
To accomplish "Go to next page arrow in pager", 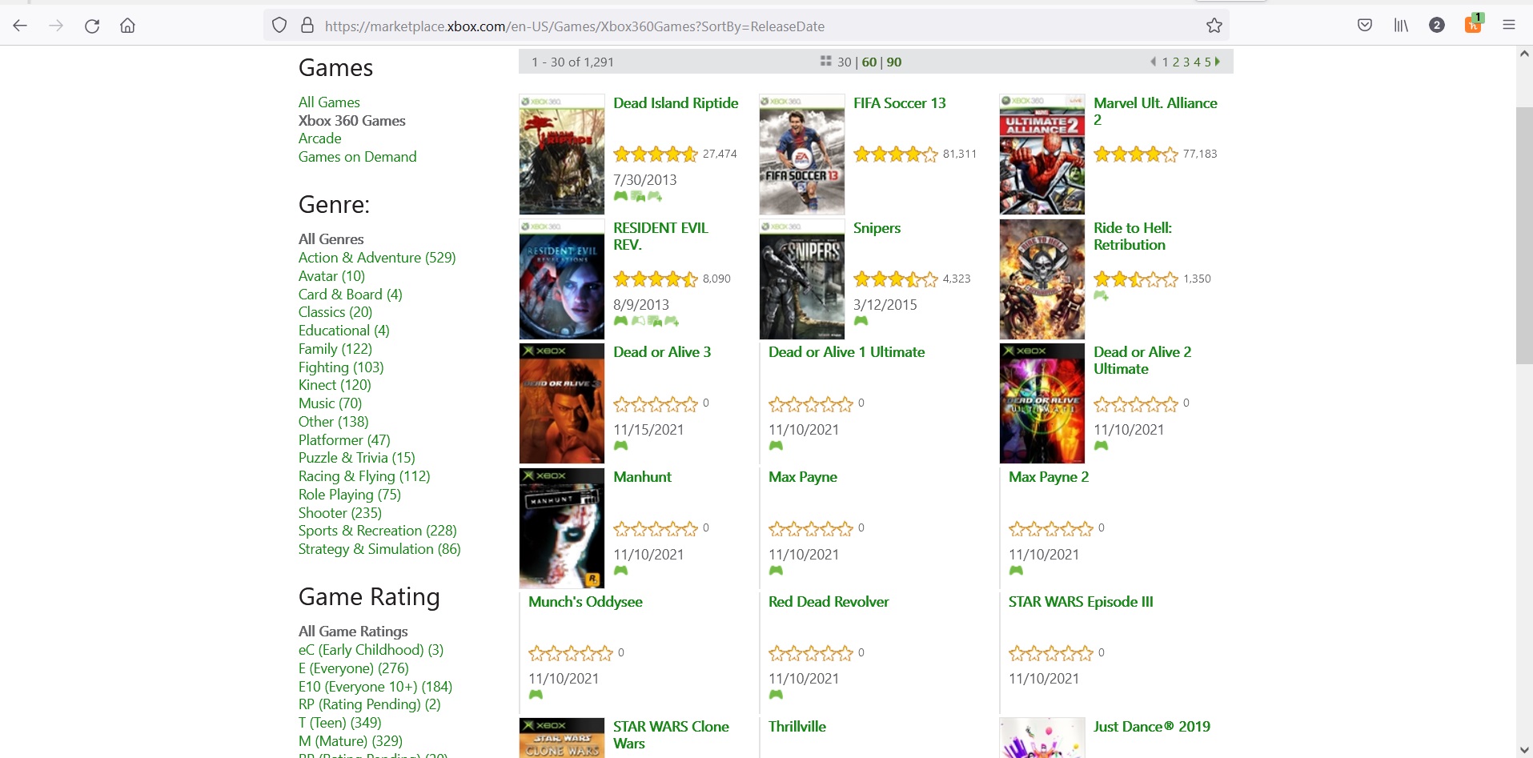I will [x=1218, y=62].
